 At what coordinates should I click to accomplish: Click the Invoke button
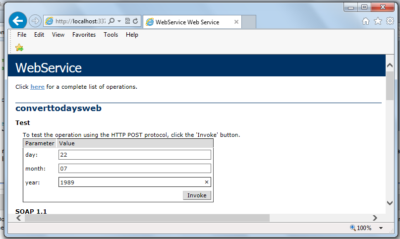pos(197,195)
